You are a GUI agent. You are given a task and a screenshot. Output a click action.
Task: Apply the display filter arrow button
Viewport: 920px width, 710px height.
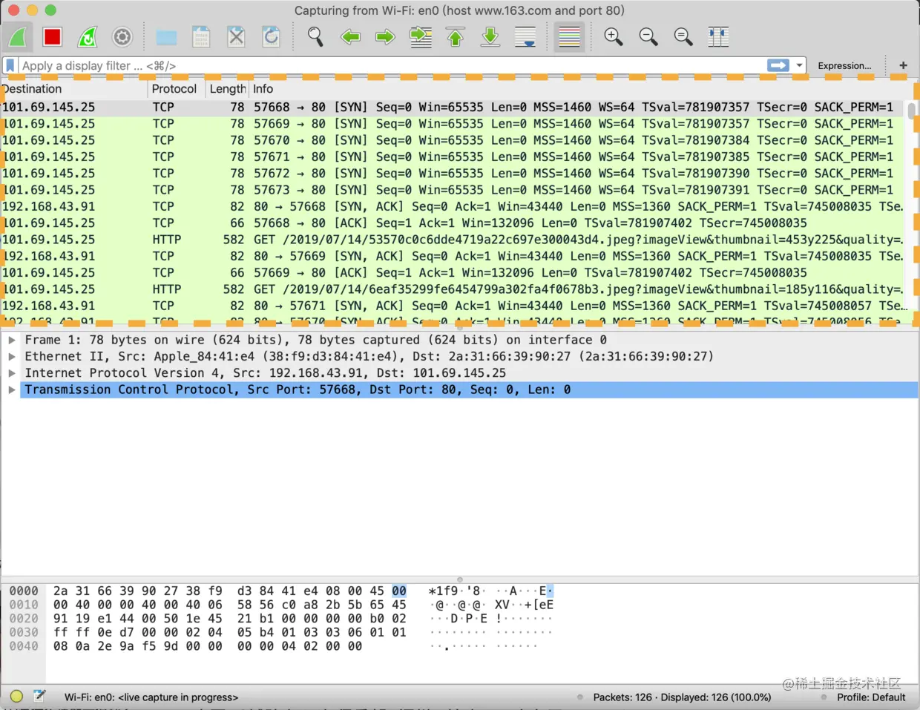coord(778,65)
